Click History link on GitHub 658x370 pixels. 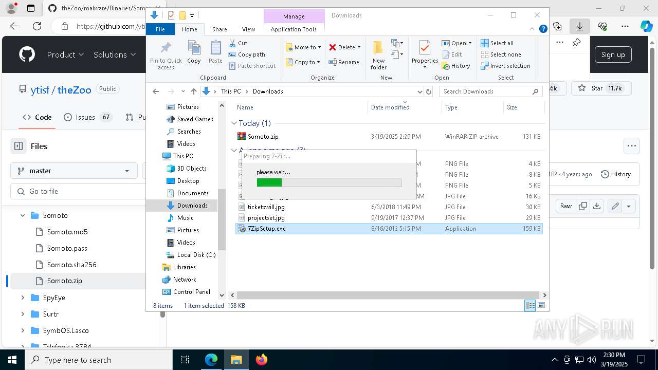coord(615,174)
